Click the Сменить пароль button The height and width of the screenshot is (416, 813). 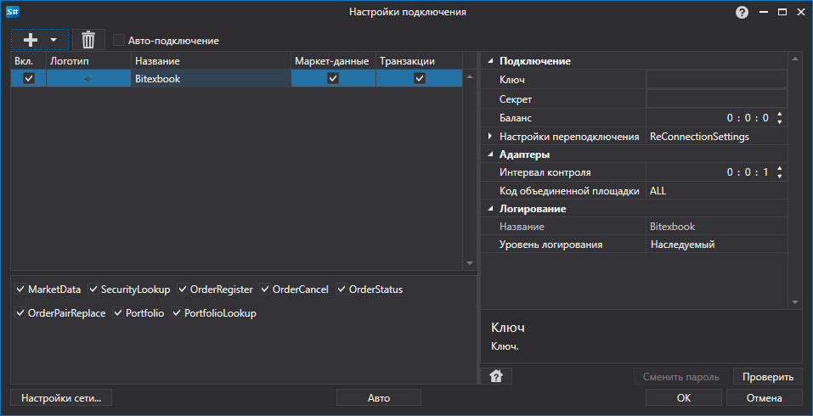point(680,377)
